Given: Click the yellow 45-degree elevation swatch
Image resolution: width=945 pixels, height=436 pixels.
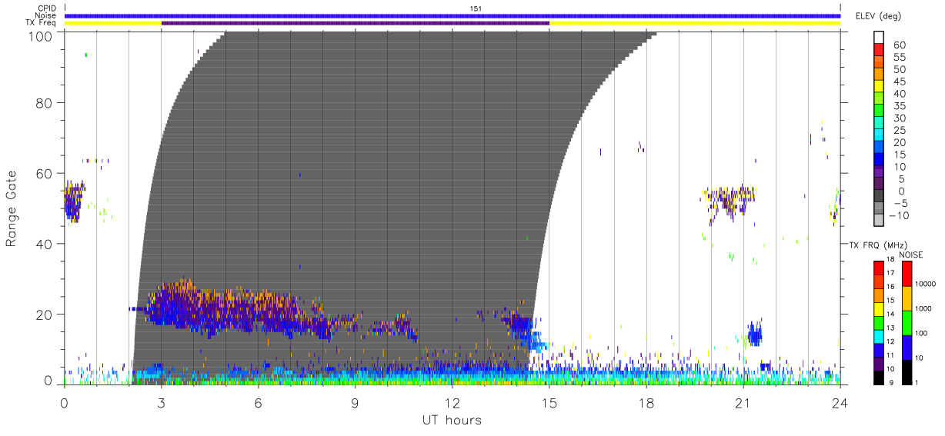Looking at the screenshot, I should 878,88.
